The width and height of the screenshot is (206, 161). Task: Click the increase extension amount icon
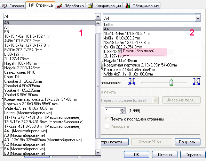click(196, 81)
